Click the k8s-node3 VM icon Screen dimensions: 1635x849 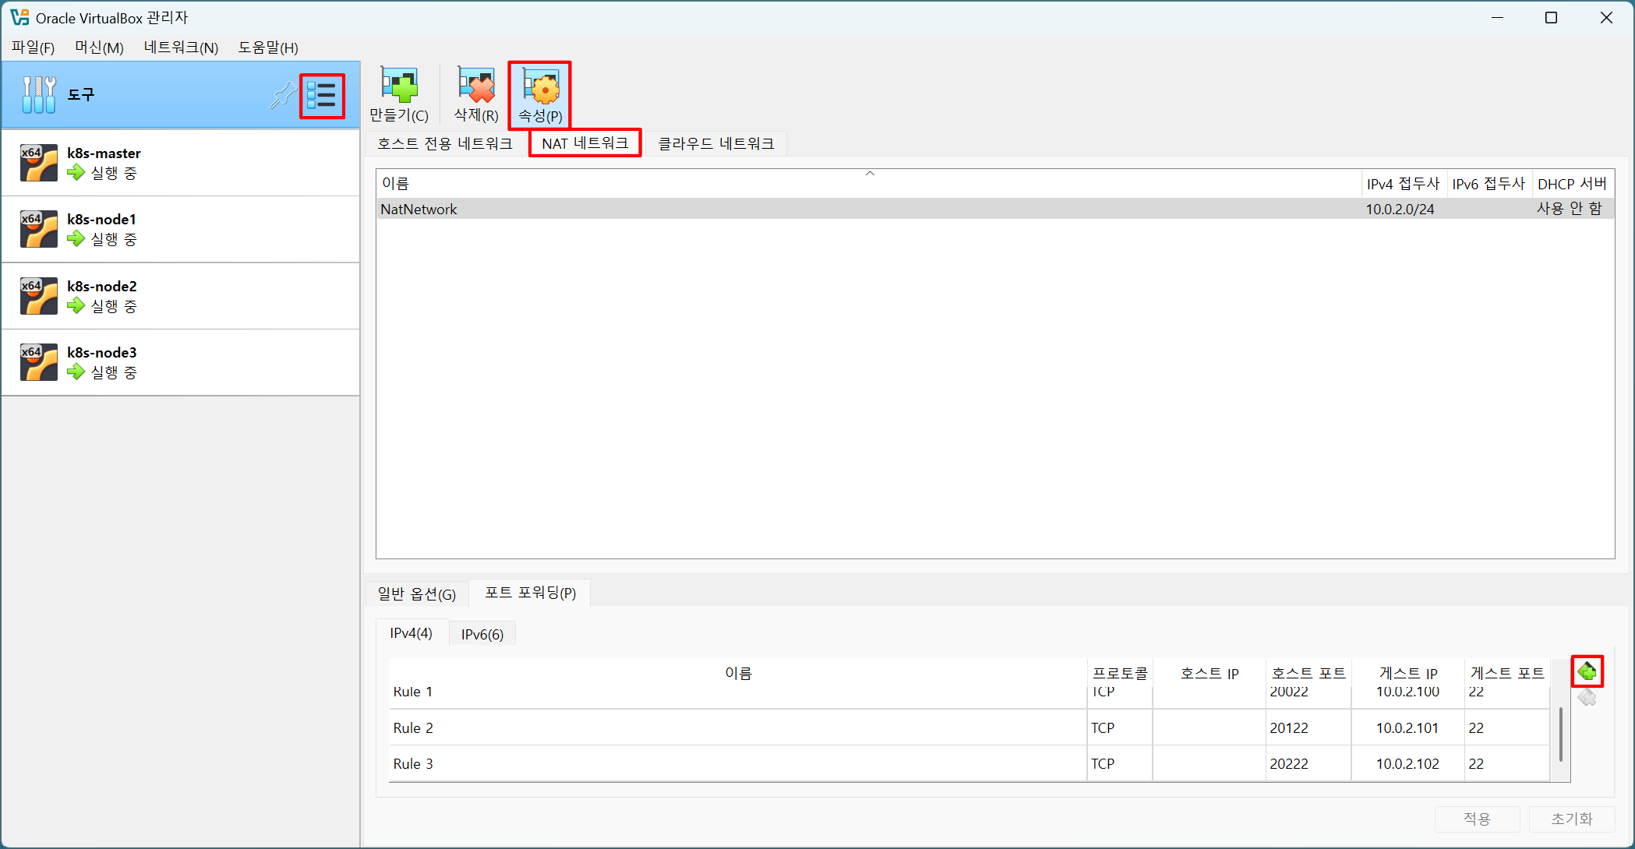tap(39, 362)
